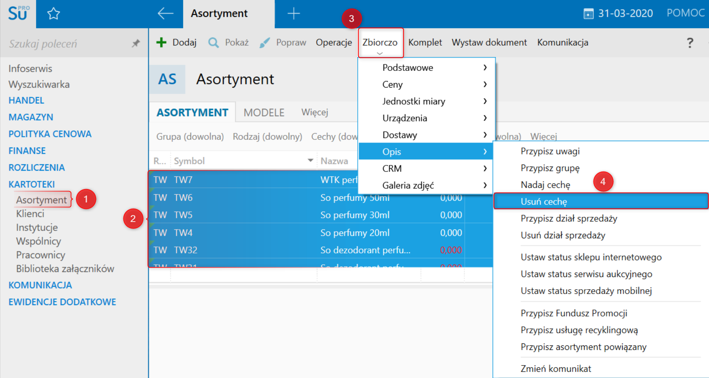The width and height of the screenshot is (709, 378).
Task: Open Wyszukiwarka in the sidebar
Action: [x=39, y=84]
